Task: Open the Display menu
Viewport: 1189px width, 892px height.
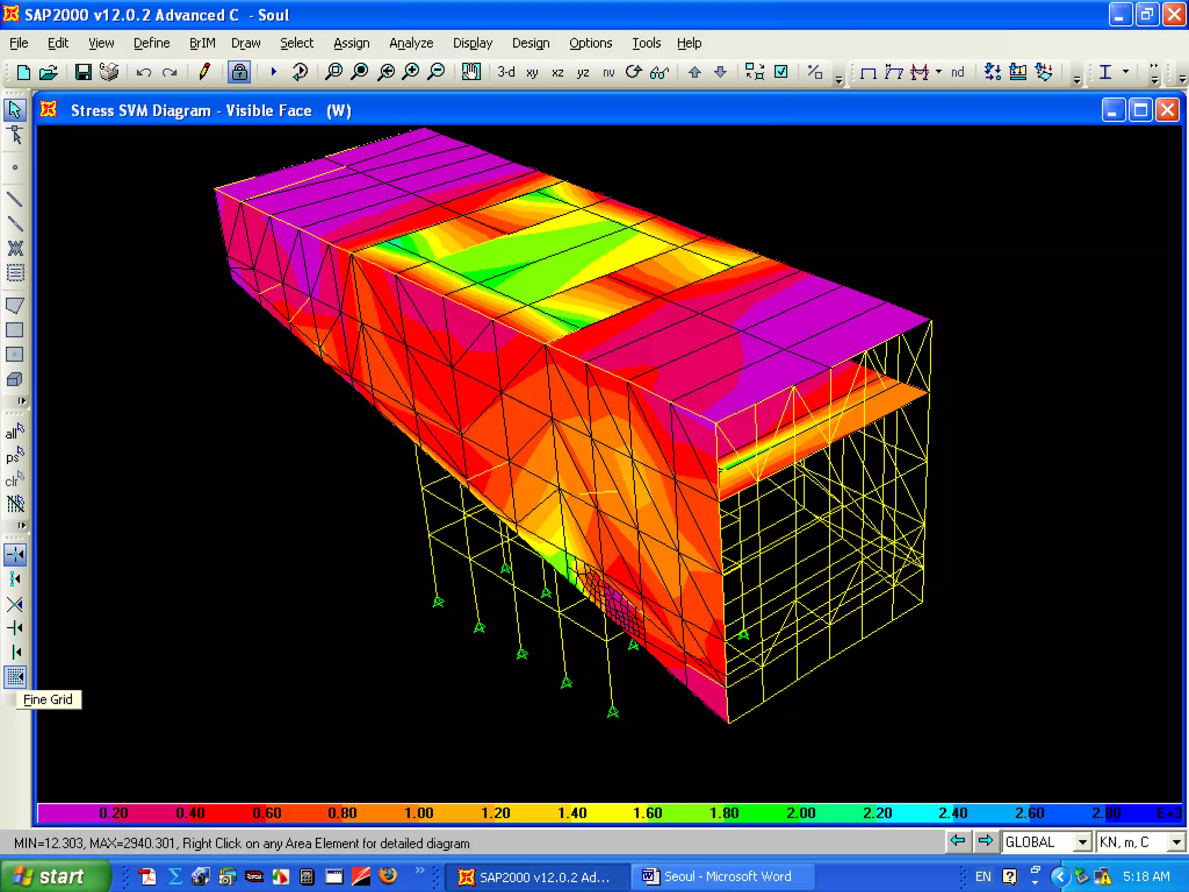Action: [472, 43]
